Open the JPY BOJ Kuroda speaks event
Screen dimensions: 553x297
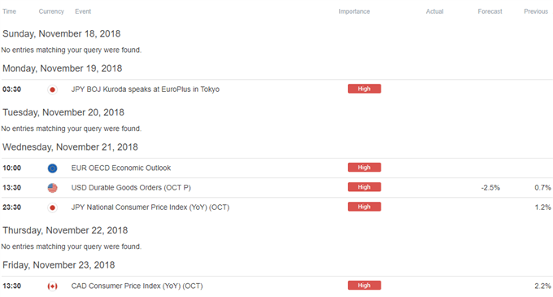(146, 90)
